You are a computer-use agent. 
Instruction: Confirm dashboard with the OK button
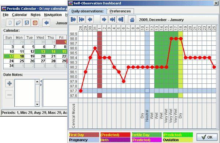[x=207, y=137]
